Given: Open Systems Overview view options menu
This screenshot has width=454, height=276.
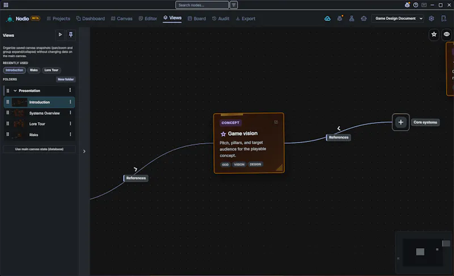Looking at the screenshot, I should click(x=70, y=112).
